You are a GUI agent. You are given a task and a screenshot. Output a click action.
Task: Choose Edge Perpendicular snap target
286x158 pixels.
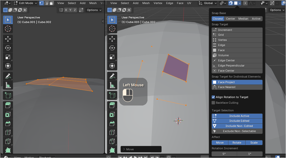point(237,66)
